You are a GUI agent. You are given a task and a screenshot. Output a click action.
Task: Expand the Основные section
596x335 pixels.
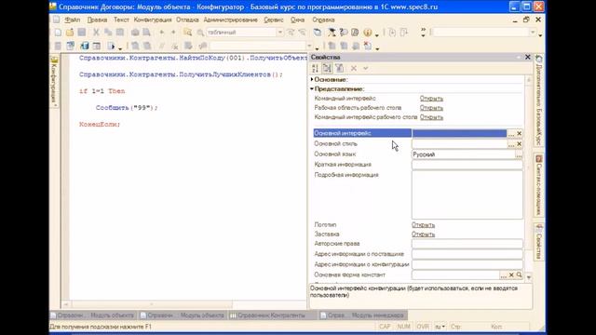coord(312,79)
